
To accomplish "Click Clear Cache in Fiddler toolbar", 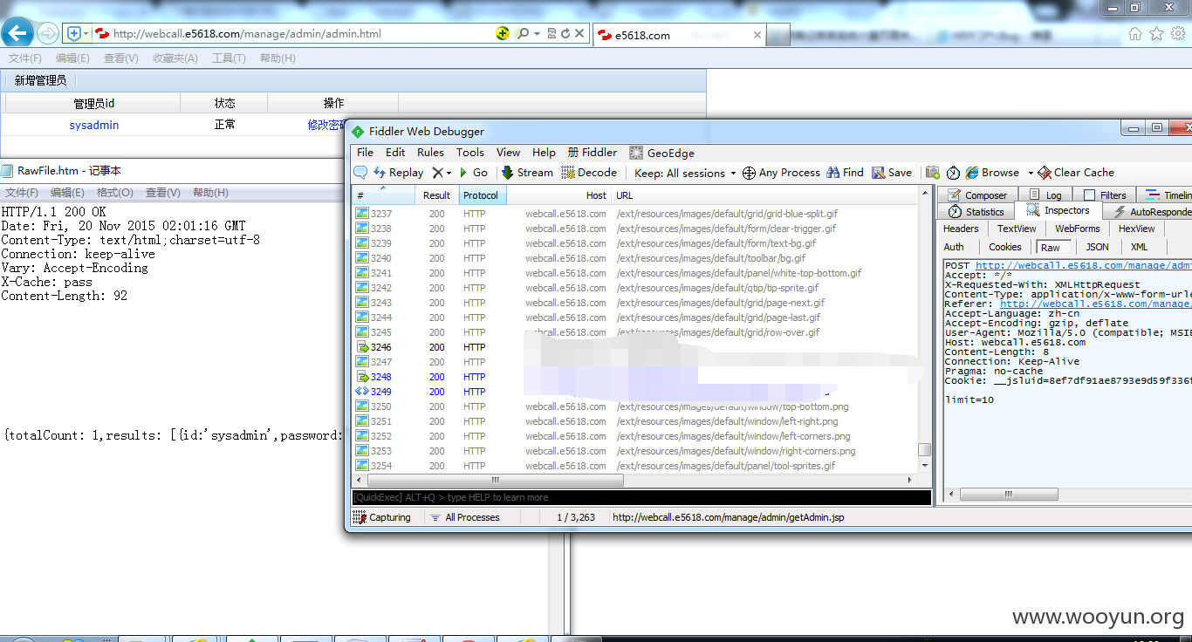I will pyautogui.click(x=1076, y=173).
